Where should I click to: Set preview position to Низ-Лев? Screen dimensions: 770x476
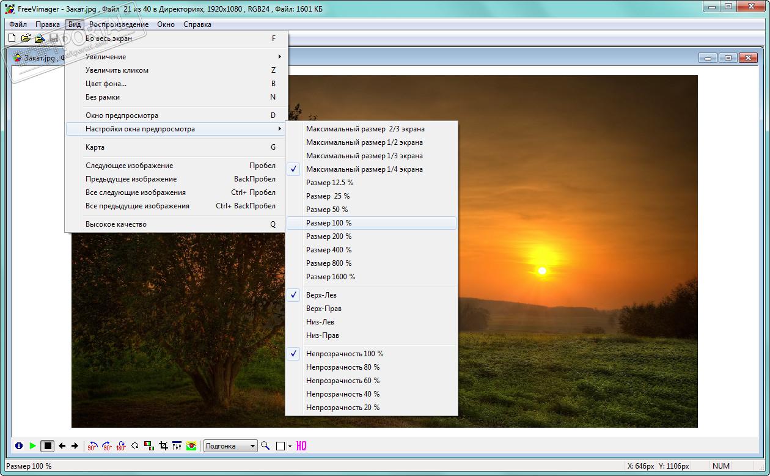coord(372,322)
